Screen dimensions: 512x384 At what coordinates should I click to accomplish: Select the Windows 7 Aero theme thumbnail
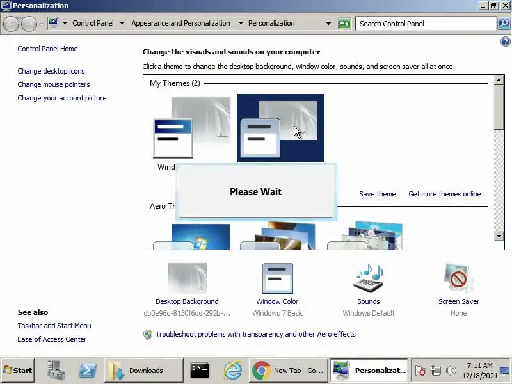(x=192, y=237)
